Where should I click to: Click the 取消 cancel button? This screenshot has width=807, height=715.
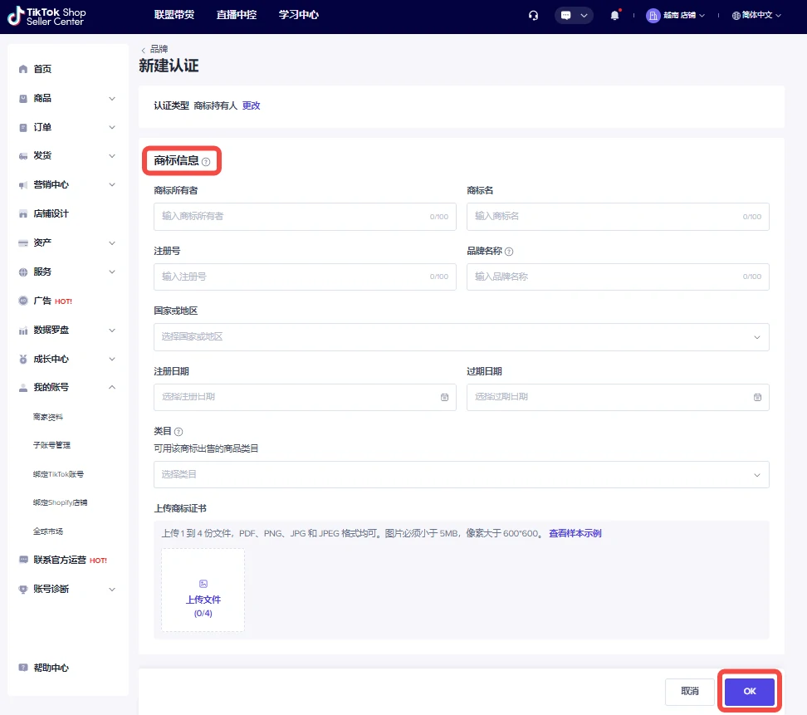coord(690,692)
